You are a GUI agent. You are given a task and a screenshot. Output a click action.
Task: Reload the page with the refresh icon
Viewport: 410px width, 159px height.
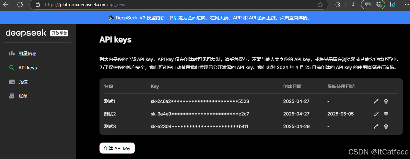pos(20,5)
